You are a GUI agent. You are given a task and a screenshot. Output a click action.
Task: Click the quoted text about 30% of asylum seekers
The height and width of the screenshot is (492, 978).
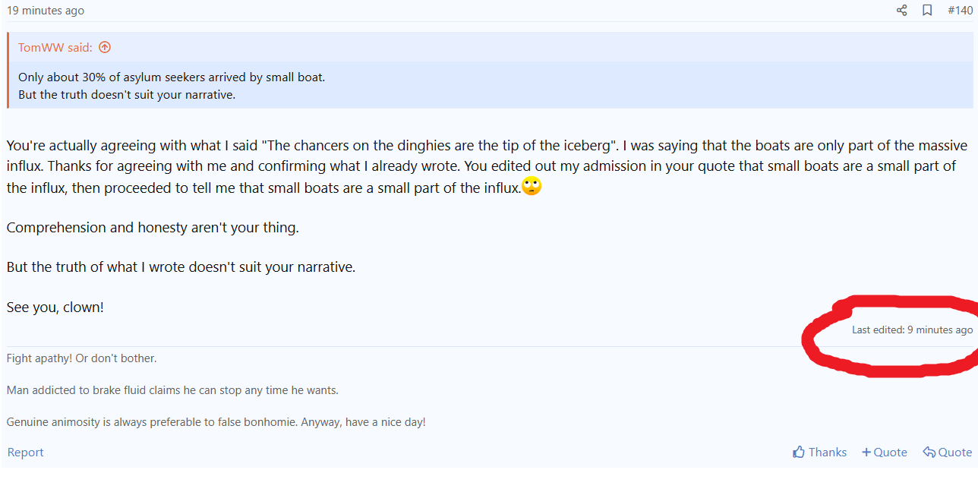pos(172,77)
